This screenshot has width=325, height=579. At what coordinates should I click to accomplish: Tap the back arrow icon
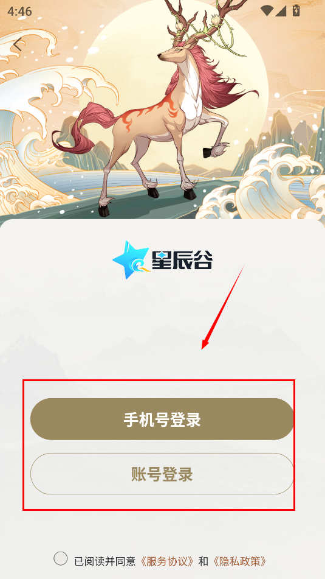tap(18, 44)
